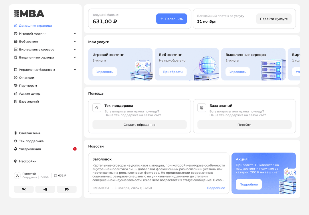
Task: Expand the Виртуальные сервера chevron
Action: pos(75,49)
